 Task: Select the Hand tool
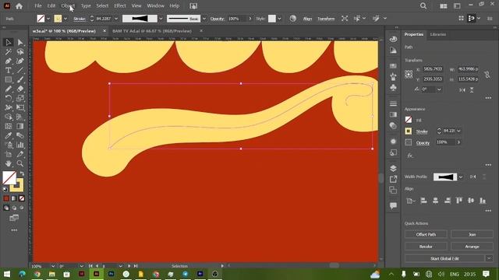(9, 163)
